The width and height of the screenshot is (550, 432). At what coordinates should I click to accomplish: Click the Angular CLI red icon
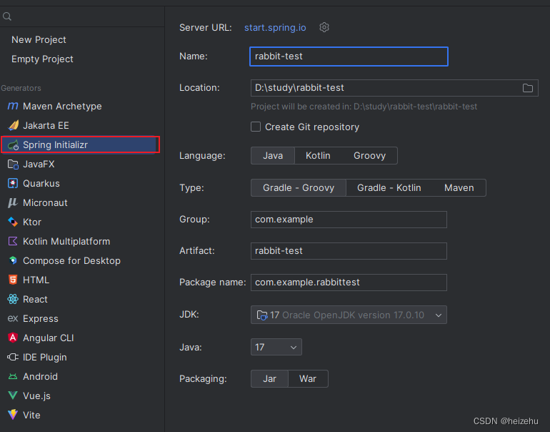[13, 338]
